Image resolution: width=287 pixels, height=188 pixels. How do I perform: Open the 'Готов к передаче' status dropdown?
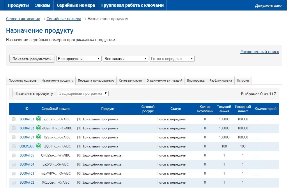172,59
